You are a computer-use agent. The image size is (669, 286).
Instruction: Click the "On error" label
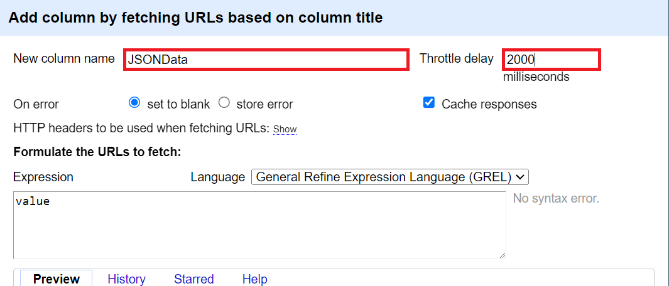point(36,104)
